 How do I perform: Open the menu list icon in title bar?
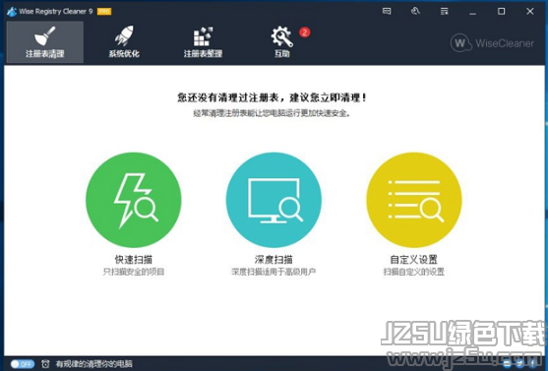[x=444, y=12]
